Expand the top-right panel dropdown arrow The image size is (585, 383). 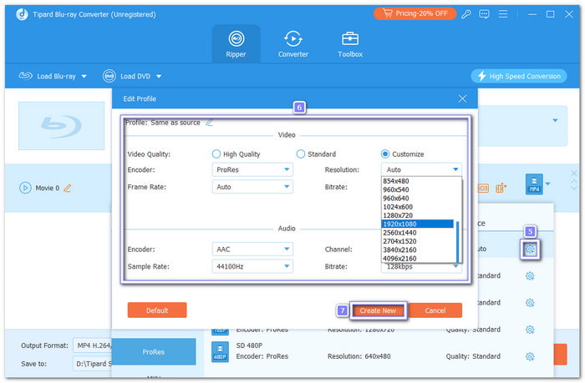pos(555,120)
